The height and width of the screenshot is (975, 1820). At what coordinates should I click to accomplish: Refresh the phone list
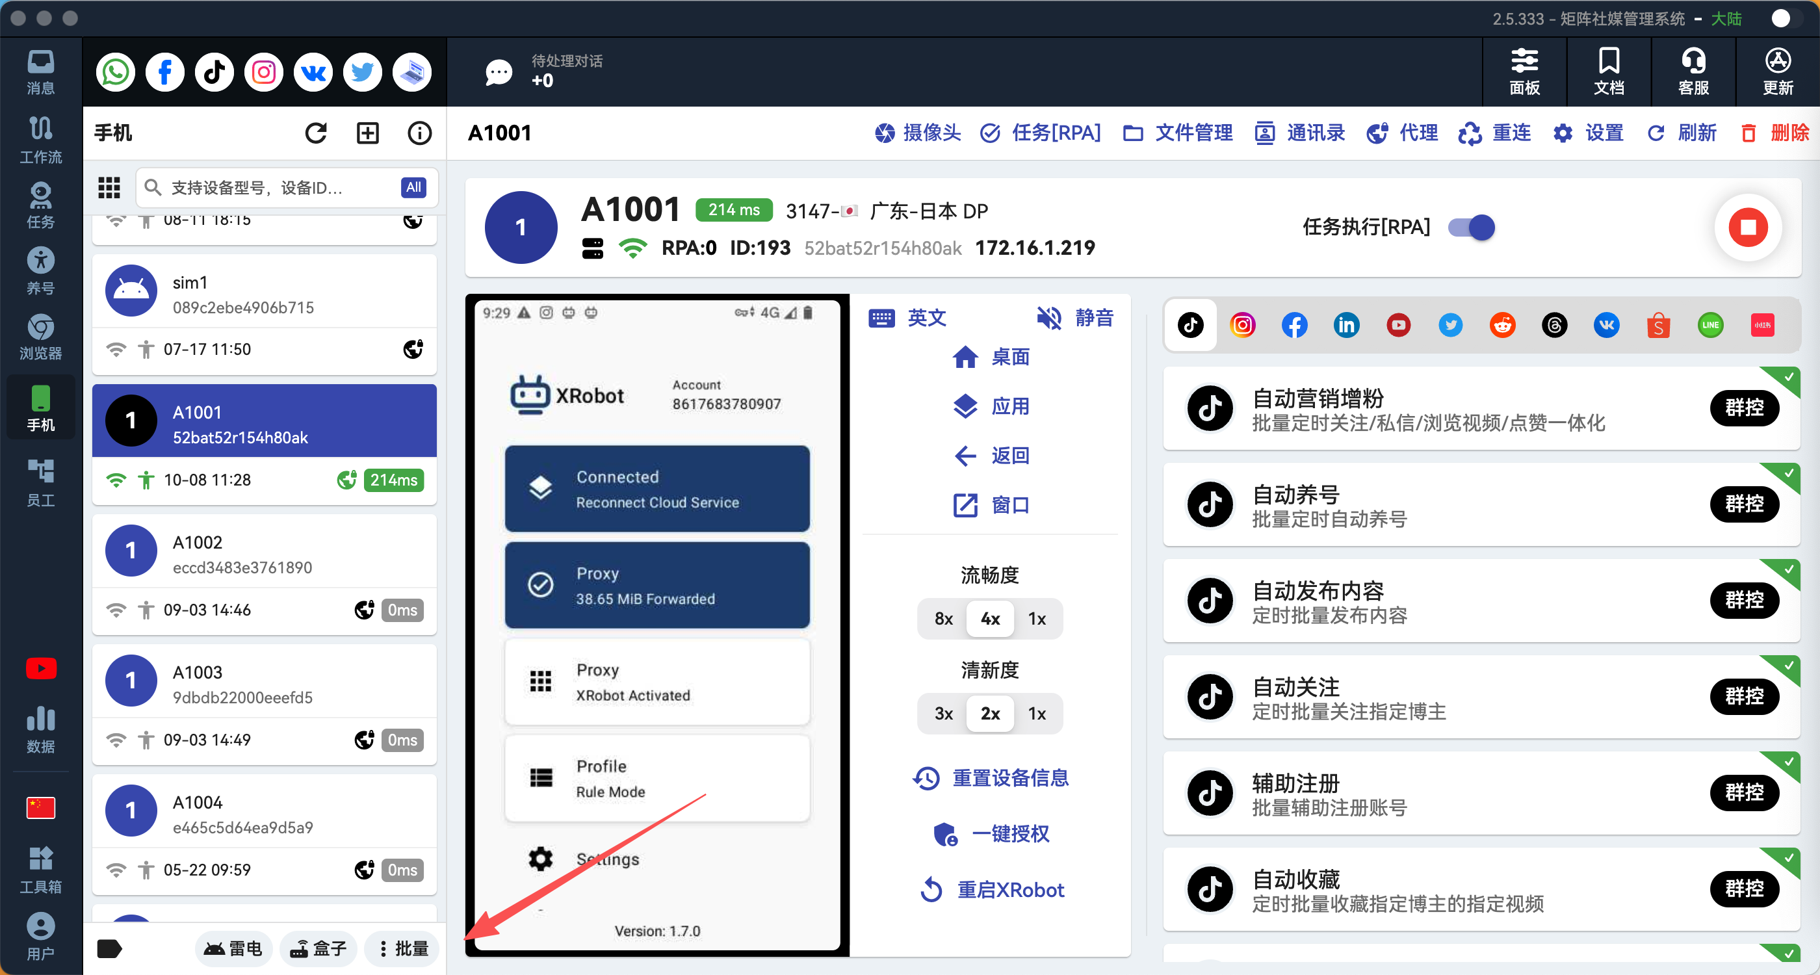click(x=316, y=133)
